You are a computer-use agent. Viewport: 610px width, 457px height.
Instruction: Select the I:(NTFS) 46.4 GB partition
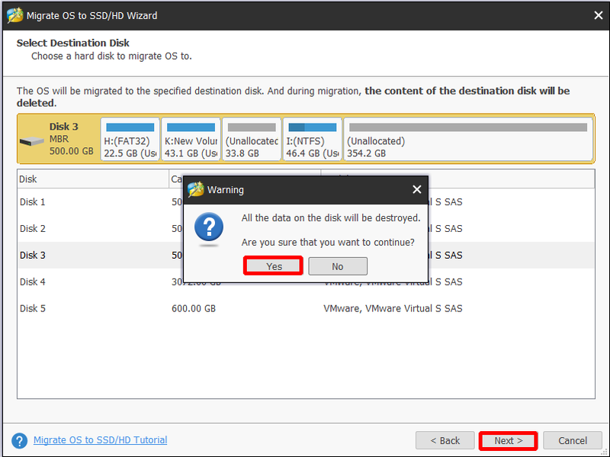tap(313, 139)
